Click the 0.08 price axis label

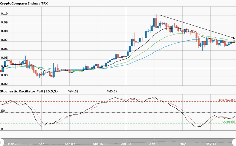click(4, 31)
